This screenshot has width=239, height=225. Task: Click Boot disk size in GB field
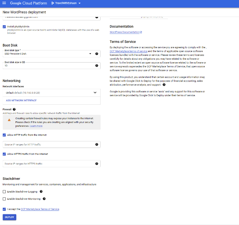pos(52,66)
